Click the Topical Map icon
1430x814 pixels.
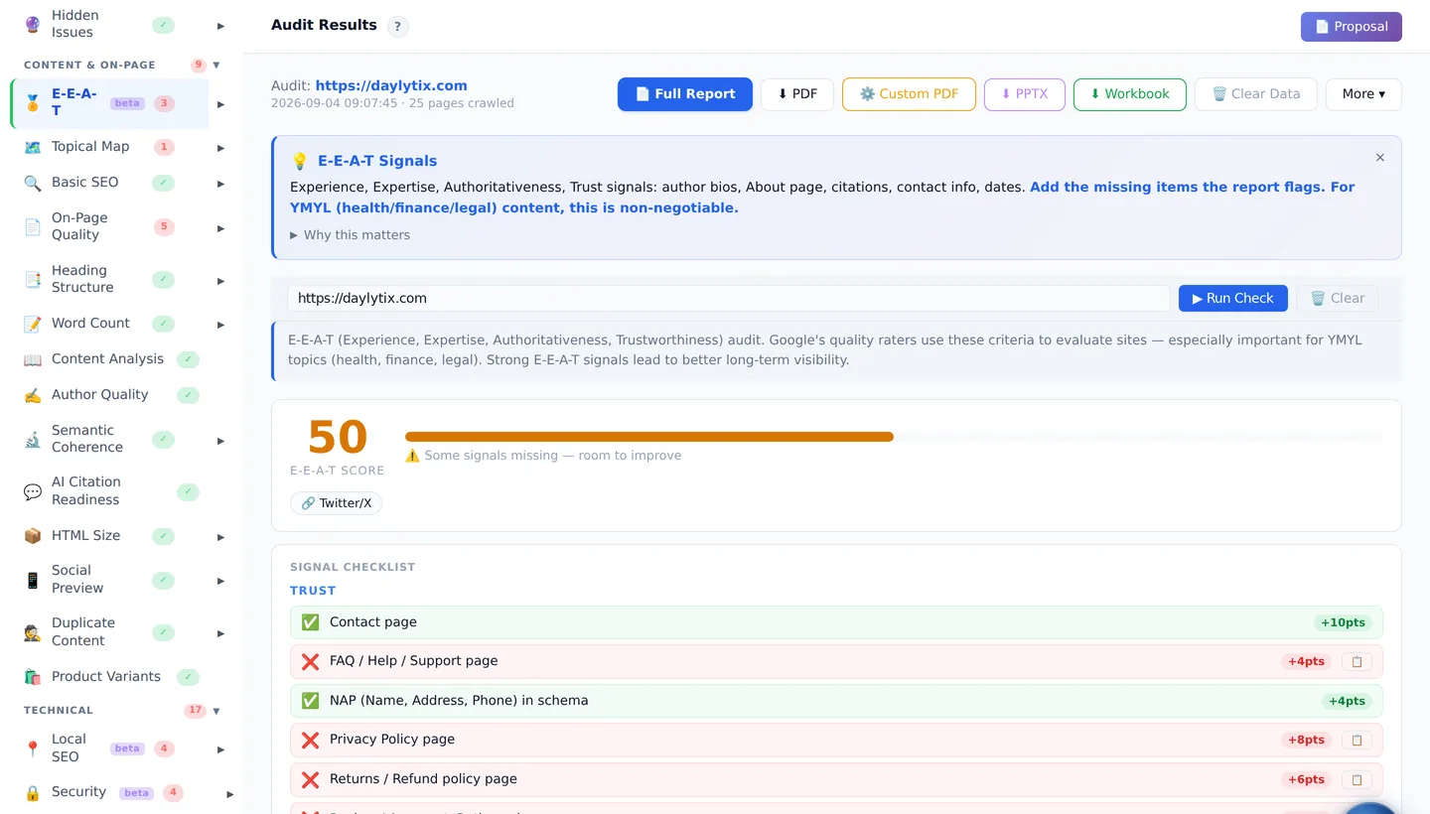(33, 147)
